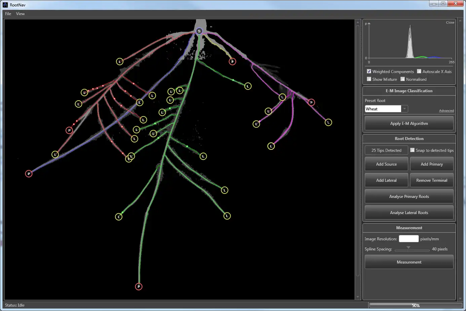Adjust the Spline Spacing slider
Viewport: 466px width, 311px height.
409,248
